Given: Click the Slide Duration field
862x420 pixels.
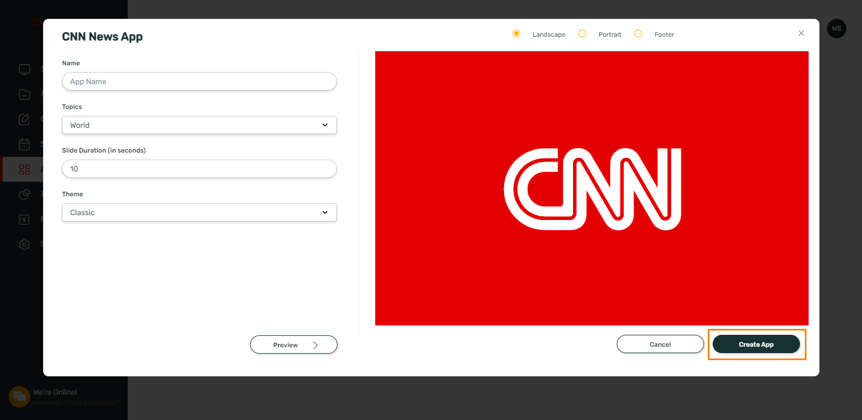Looking at the screenshot, I should pos(199,169).
